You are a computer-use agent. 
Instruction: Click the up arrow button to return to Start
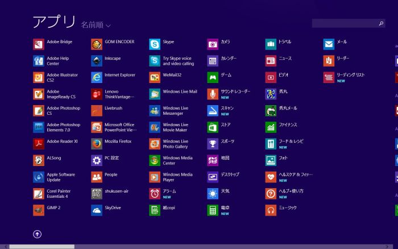point(38,234)
